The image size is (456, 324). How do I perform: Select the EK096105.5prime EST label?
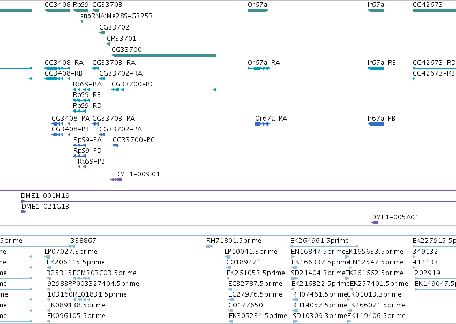[x=76, y=316]
